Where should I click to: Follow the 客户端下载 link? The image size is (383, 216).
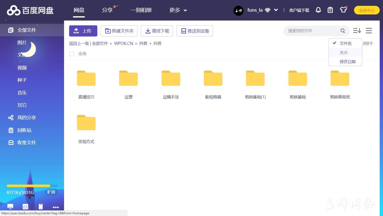pos(299,10)
